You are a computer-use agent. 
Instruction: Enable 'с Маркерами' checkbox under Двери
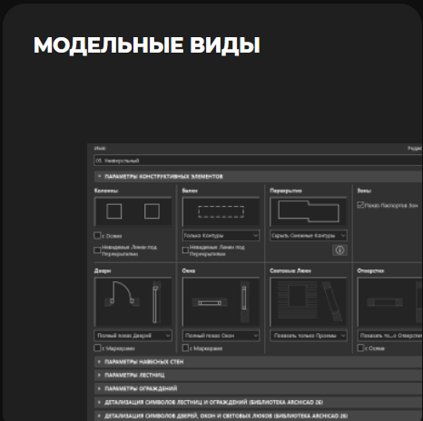click(x=97, y=348)
